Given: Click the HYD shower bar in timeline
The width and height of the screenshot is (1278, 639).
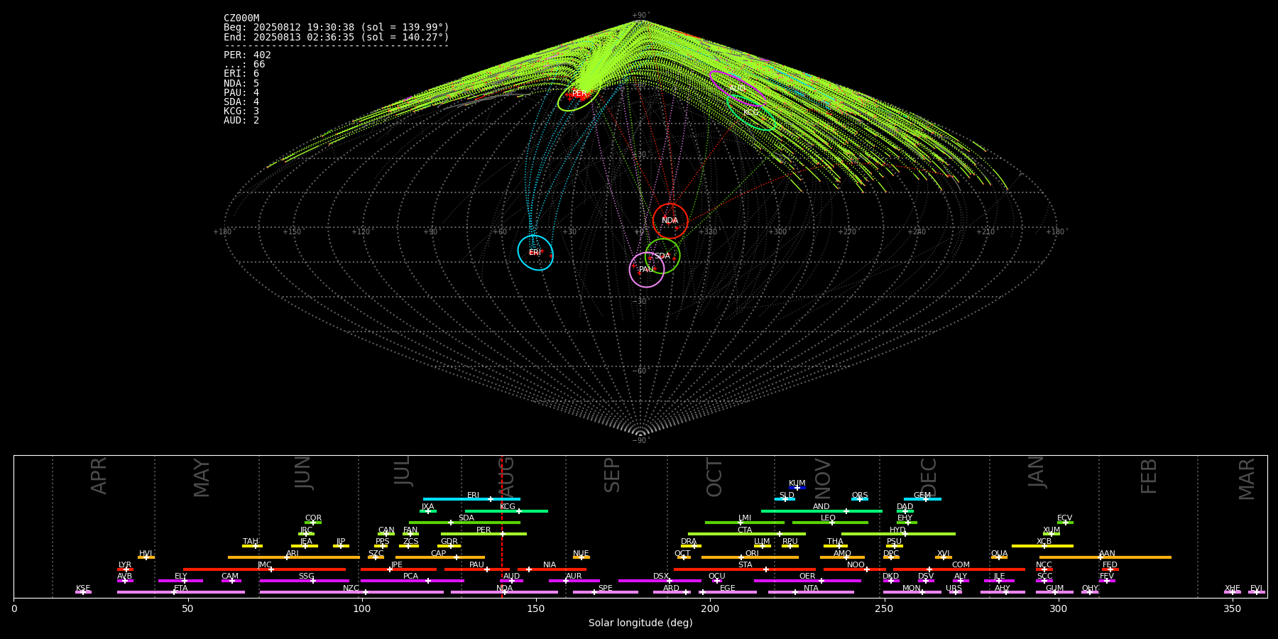Looking at the screenshot, I should coord(898,534).
